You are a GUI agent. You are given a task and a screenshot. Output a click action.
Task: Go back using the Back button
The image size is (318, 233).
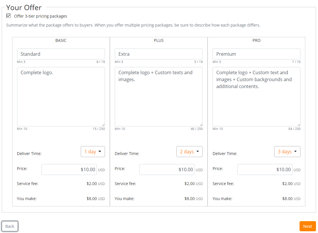(10, 226)
